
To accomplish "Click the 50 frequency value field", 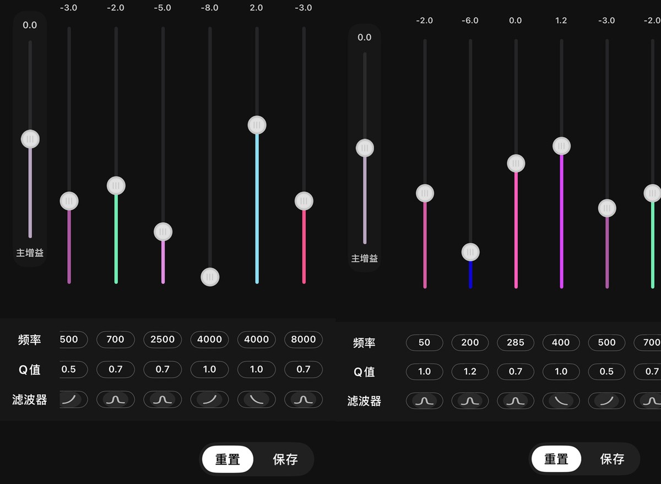I will [x=424, y=342].
